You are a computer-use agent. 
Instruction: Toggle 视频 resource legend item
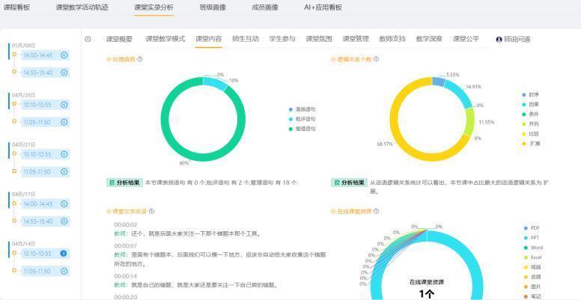[532, 267]
